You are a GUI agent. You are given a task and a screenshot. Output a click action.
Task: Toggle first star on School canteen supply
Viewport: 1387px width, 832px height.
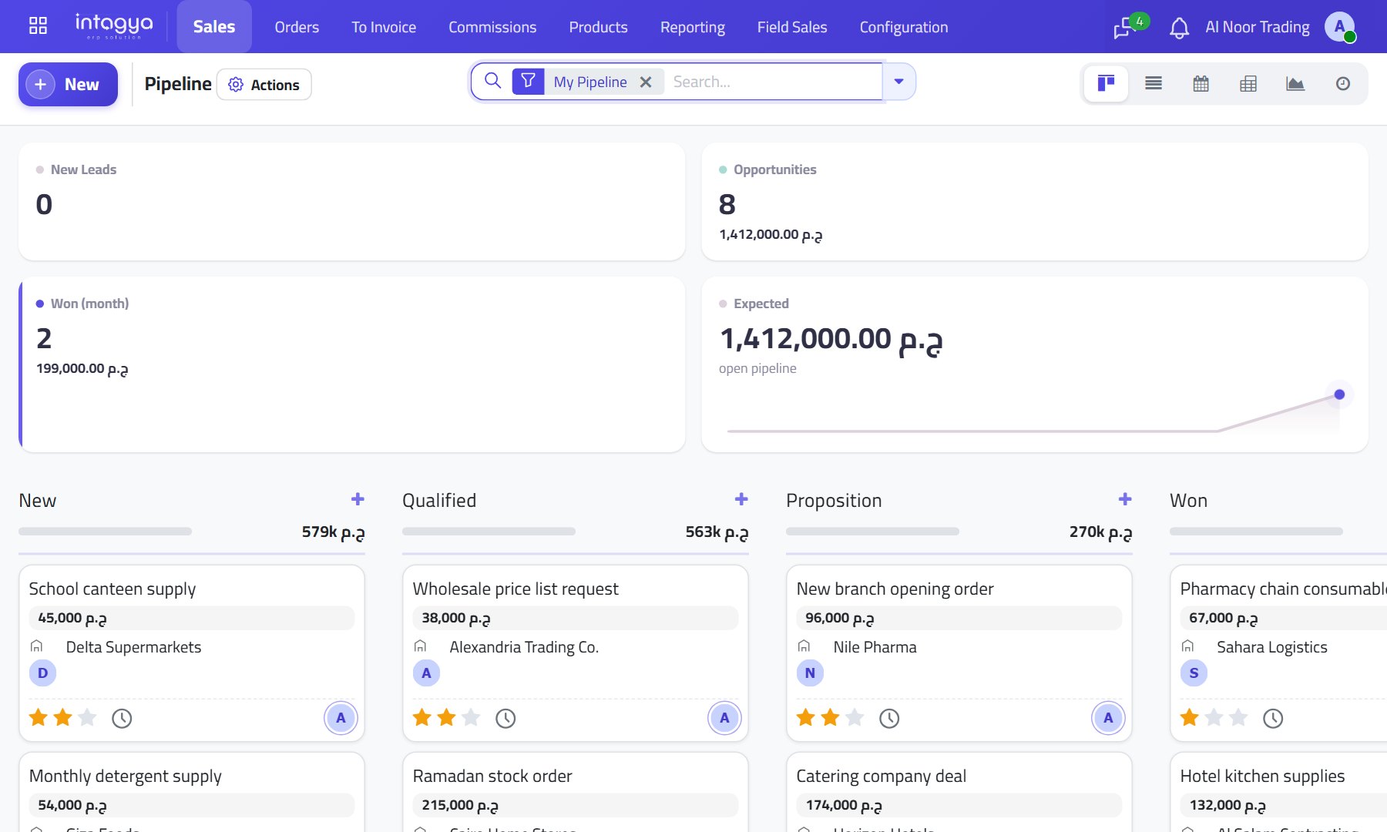tap(39, 718)
